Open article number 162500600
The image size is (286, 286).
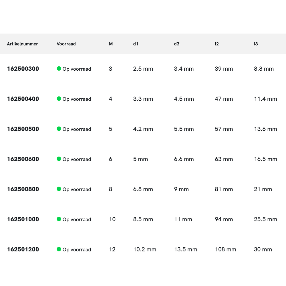[x=23, y=159]
